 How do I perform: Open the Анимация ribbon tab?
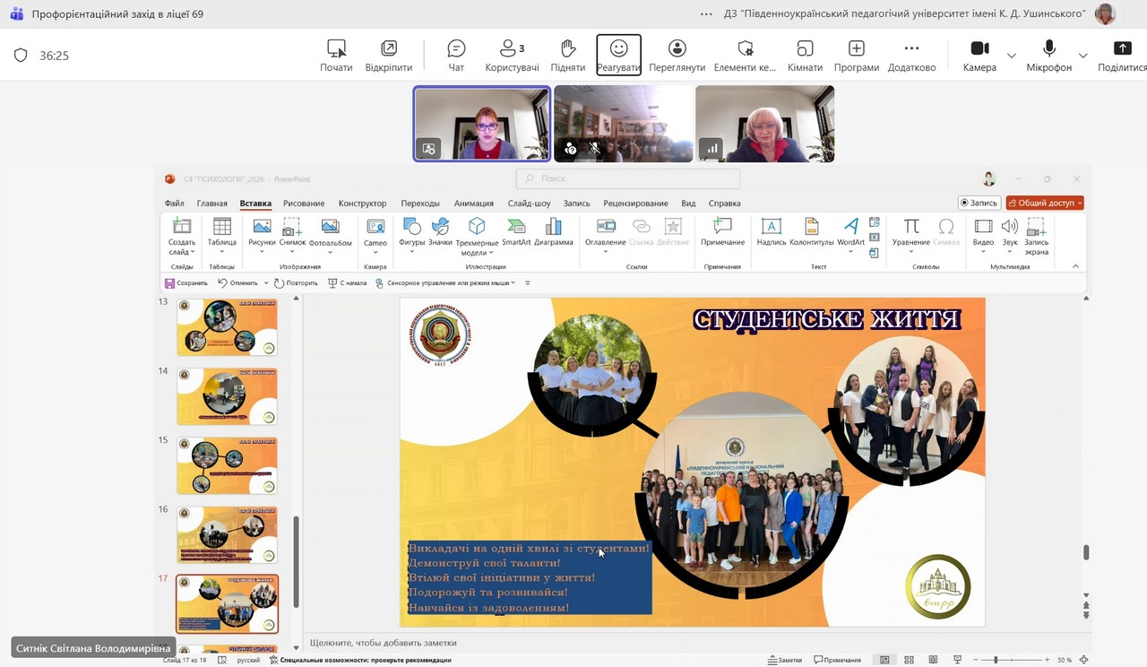(473, 204)
